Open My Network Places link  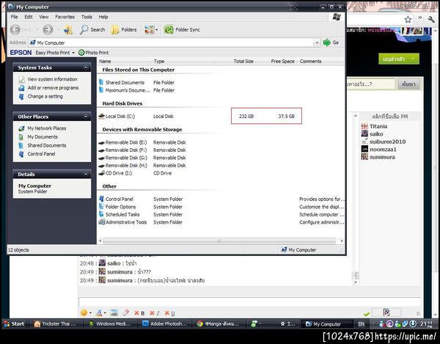pyautogui.click(x=47, y=128)
